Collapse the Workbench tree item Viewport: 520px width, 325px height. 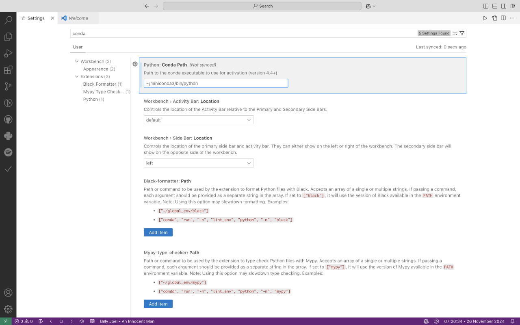click(x=77, y=61)
